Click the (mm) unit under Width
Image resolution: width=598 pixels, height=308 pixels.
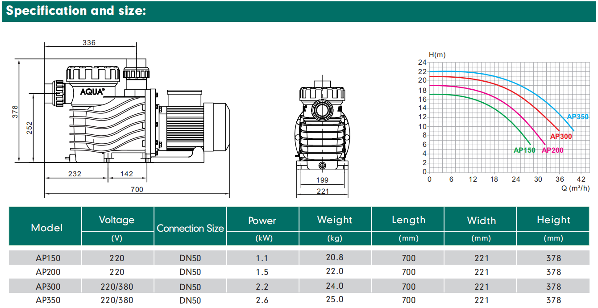coord(482,238)
